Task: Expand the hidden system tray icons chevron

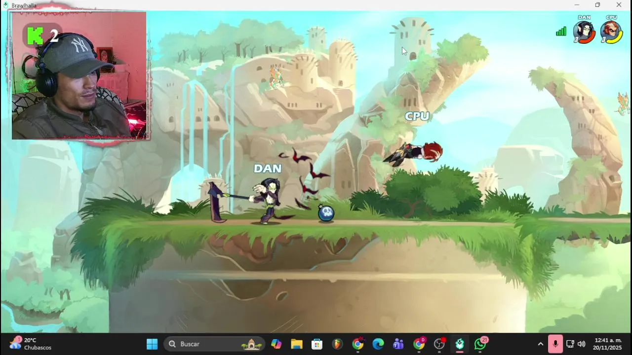Action: click(540, 344)
